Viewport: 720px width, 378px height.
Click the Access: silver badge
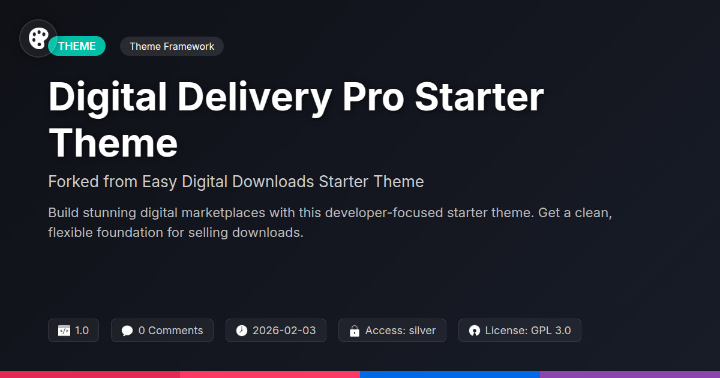tap(392, 331)
